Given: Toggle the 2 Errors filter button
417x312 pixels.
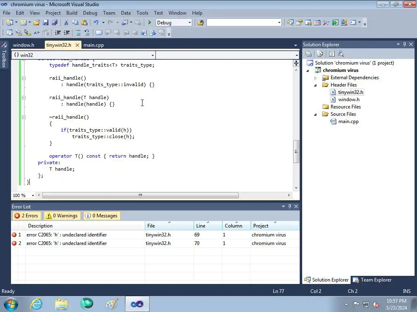Looking at the screenshot, I should 26,216.
